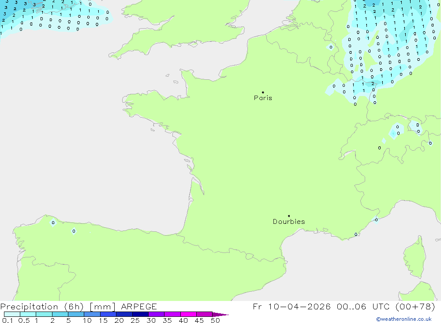Viewport: 441px width, 323px height.
Task: Click the legend scale value 20
Action: point(119,320)
